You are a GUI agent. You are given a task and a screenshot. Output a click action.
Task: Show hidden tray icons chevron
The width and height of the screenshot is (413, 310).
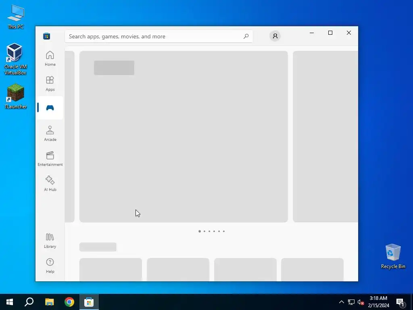point(341,302)
